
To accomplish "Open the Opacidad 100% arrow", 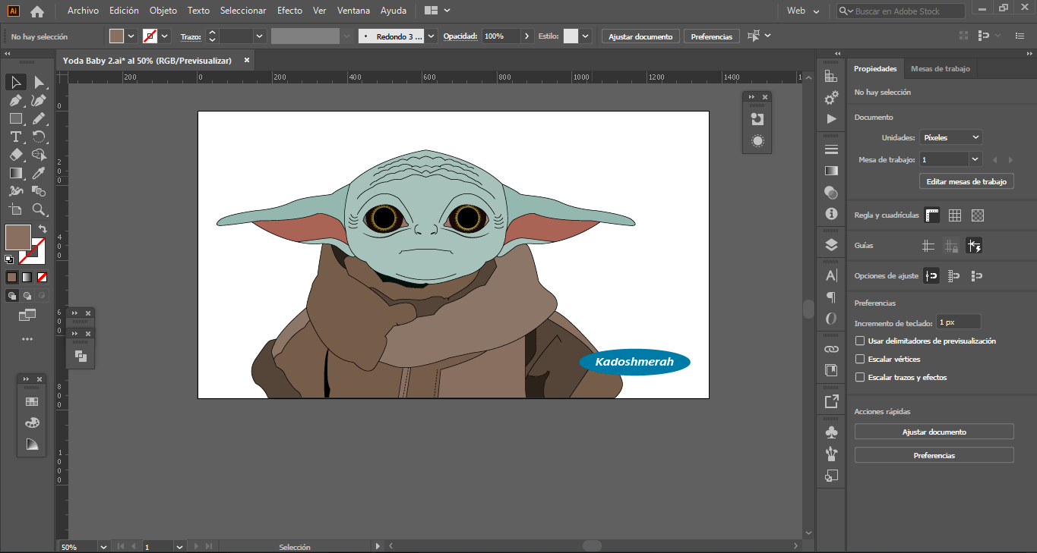I will (x=527, y=36).
